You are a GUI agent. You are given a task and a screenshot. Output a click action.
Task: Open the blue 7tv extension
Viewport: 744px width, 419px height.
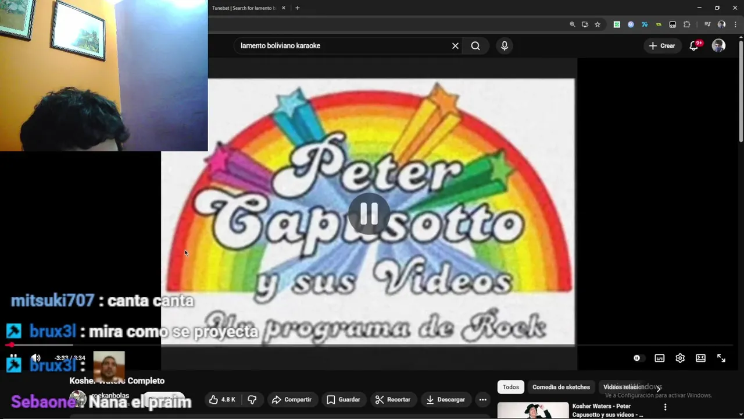645,24
